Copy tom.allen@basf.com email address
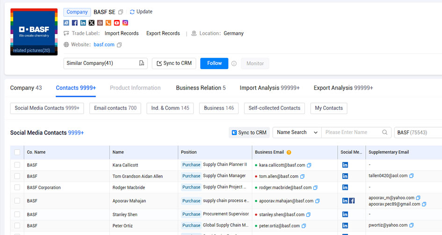Screen dimensions: 442x235 click(x=302, y=177)
